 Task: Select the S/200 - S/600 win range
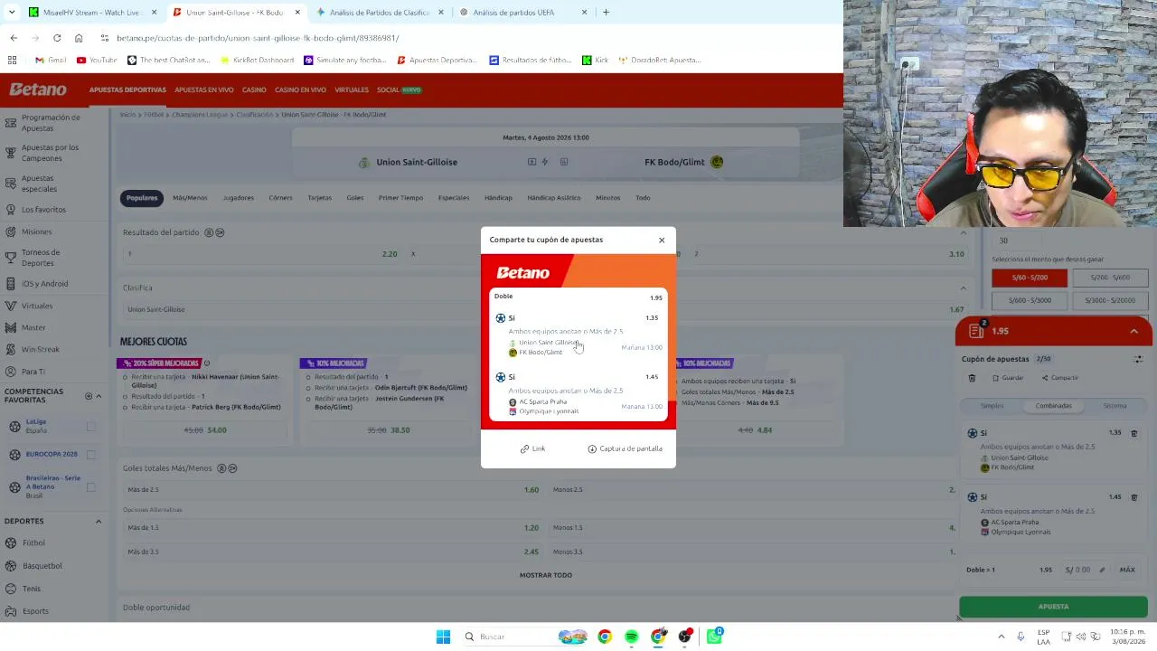[x=1109, y=278]
